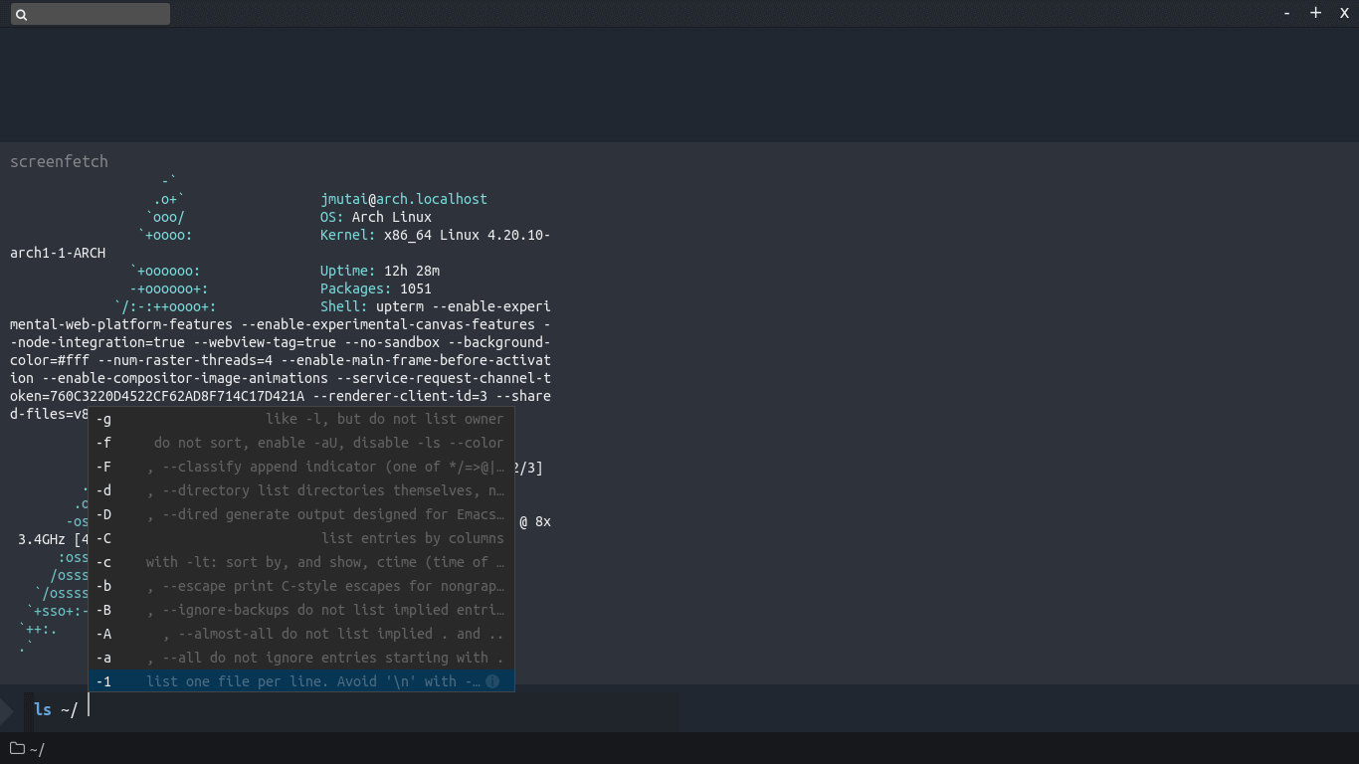The width and height of the screenshot is (1359, 764).
Task: Click the green prompt arrow chevron
Action: (8, 709)
